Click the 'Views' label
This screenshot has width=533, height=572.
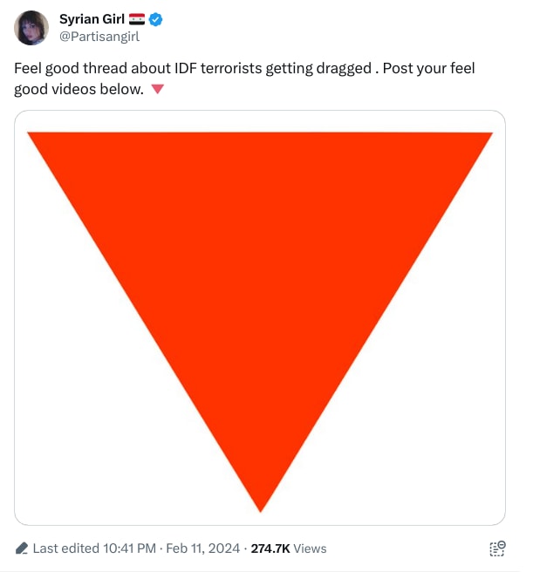coord(310,548)
